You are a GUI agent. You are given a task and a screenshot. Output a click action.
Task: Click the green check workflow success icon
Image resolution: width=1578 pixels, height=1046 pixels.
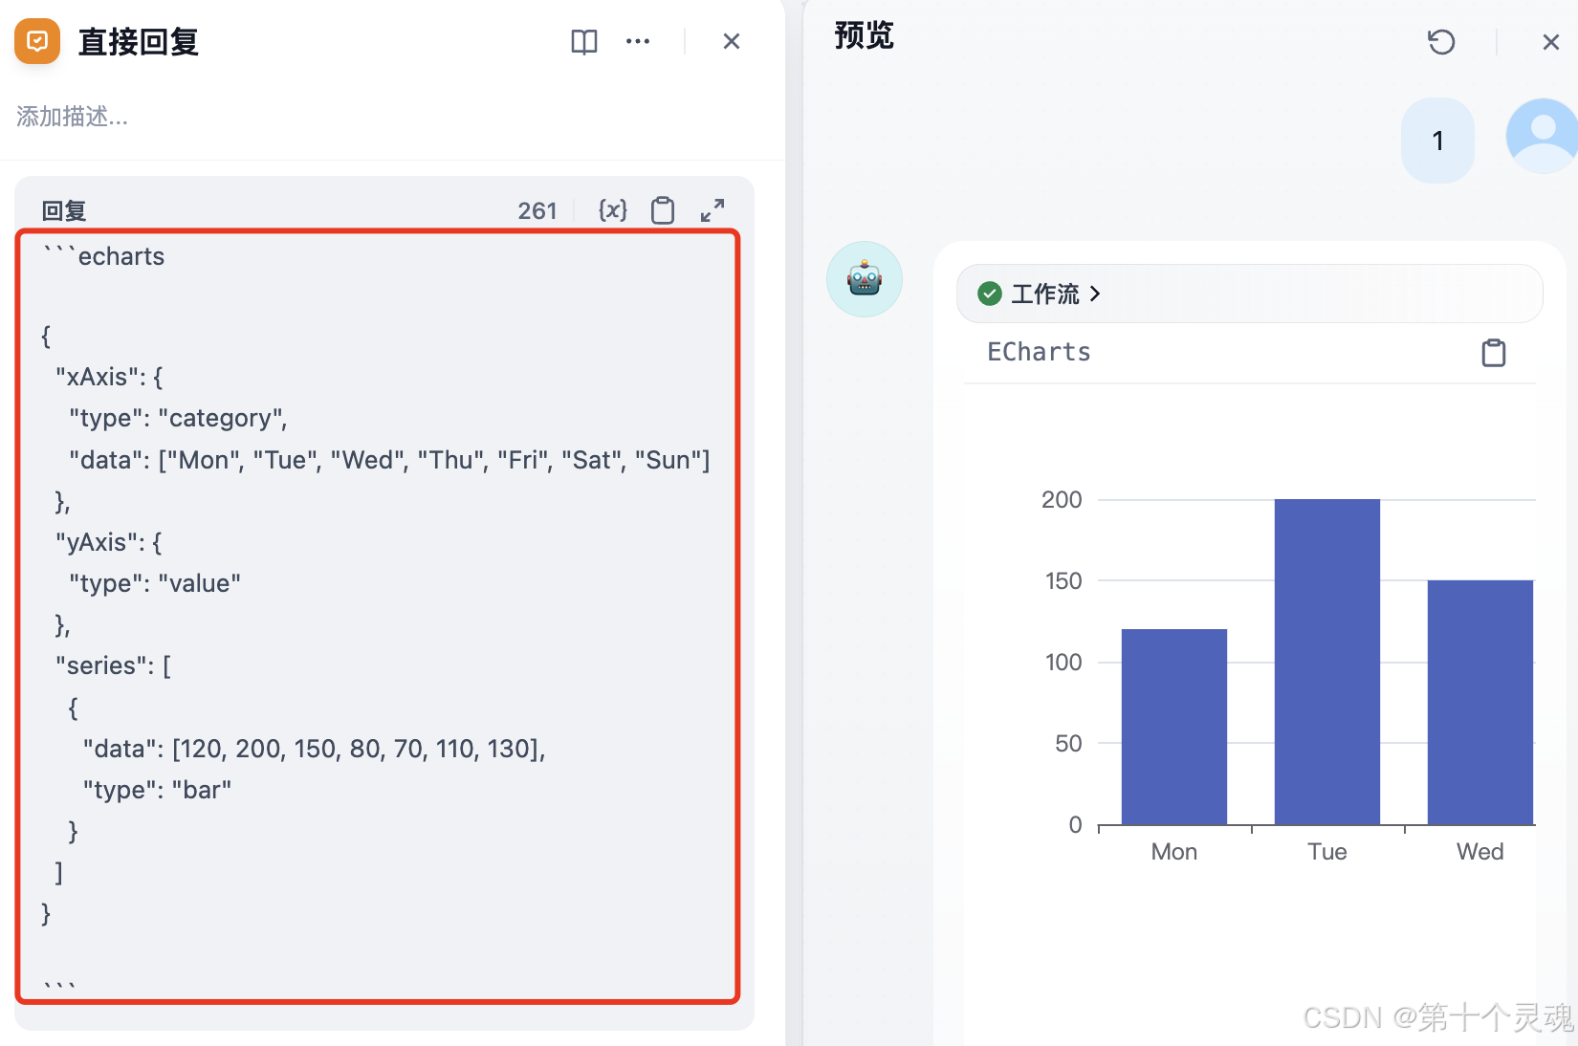pyautogui.click(x=990, y=294)
